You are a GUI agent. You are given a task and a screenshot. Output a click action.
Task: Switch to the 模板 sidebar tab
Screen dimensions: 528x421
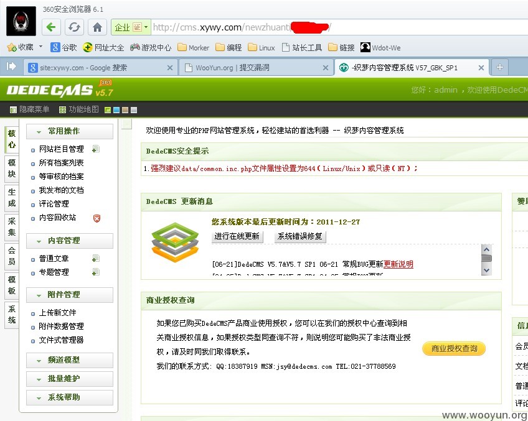tap(12, 285)
